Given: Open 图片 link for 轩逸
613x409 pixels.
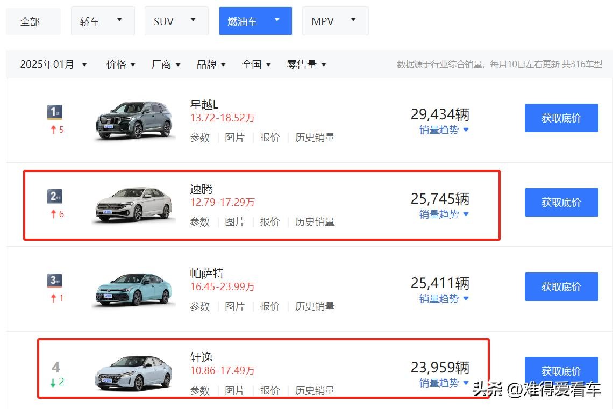Looking at the screenshot, I should click(x=234, y=391).
